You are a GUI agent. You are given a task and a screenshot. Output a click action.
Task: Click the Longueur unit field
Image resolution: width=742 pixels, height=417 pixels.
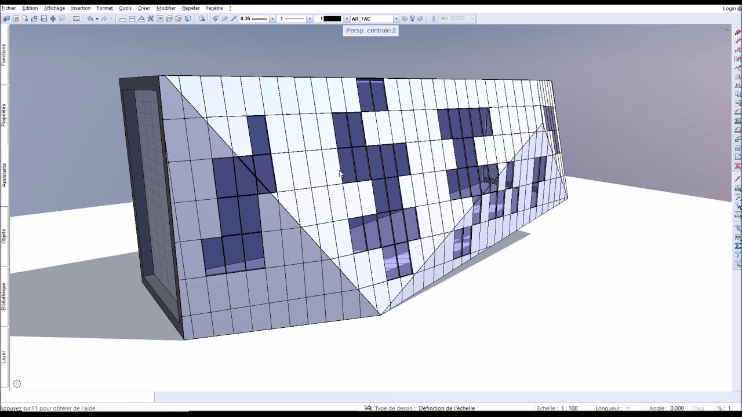click(628, 408)
